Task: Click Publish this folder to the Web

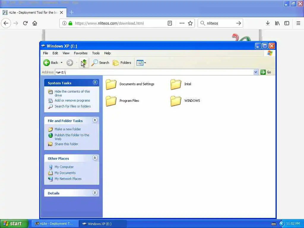Action: 72,137
